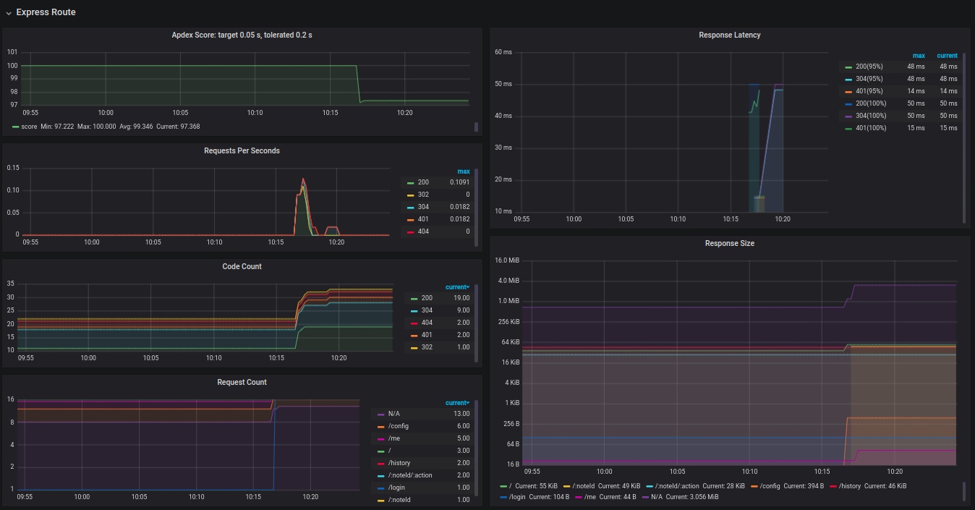Click the purple 304(100%) line icon in latency legend
This screenshot has height=510, width=975.
point(848,116)
